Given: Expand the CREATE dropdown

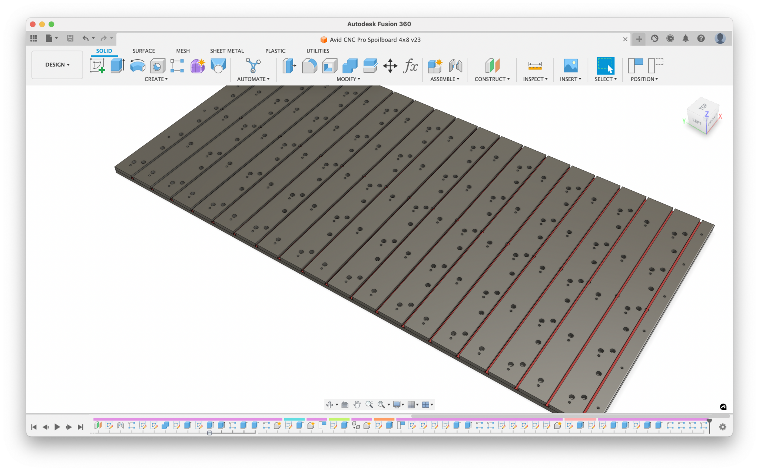Looking at the screenshot, I should pyautogui.click(x=156, y=79).
